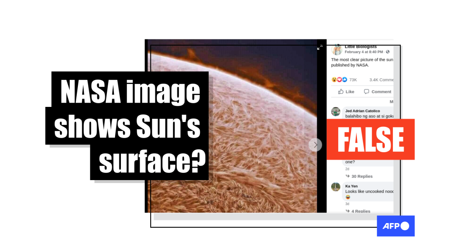Like the post with the thumbs-up button
Screen dimensions: 465x244
[346, 92]
